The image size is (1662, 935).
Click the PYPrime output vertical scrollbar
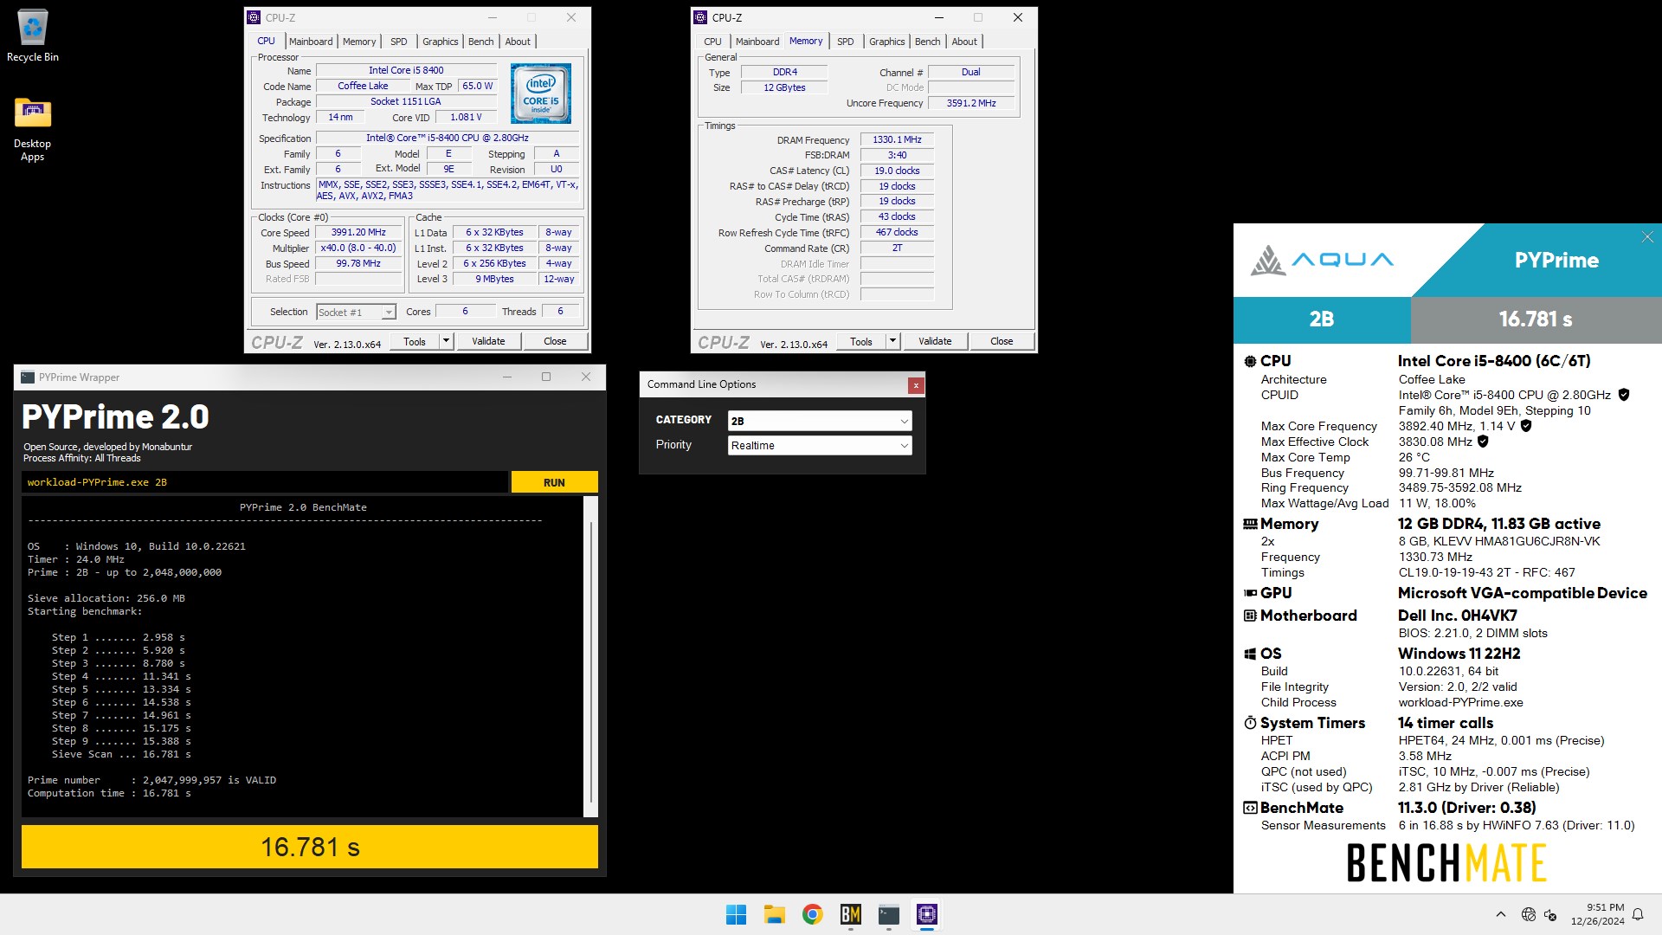591,658
